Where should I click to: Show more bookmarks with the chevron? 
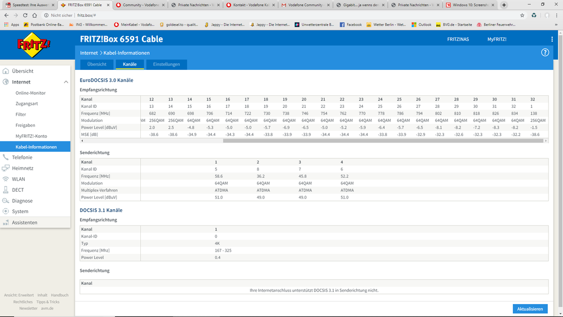click(x=556, y=25)
